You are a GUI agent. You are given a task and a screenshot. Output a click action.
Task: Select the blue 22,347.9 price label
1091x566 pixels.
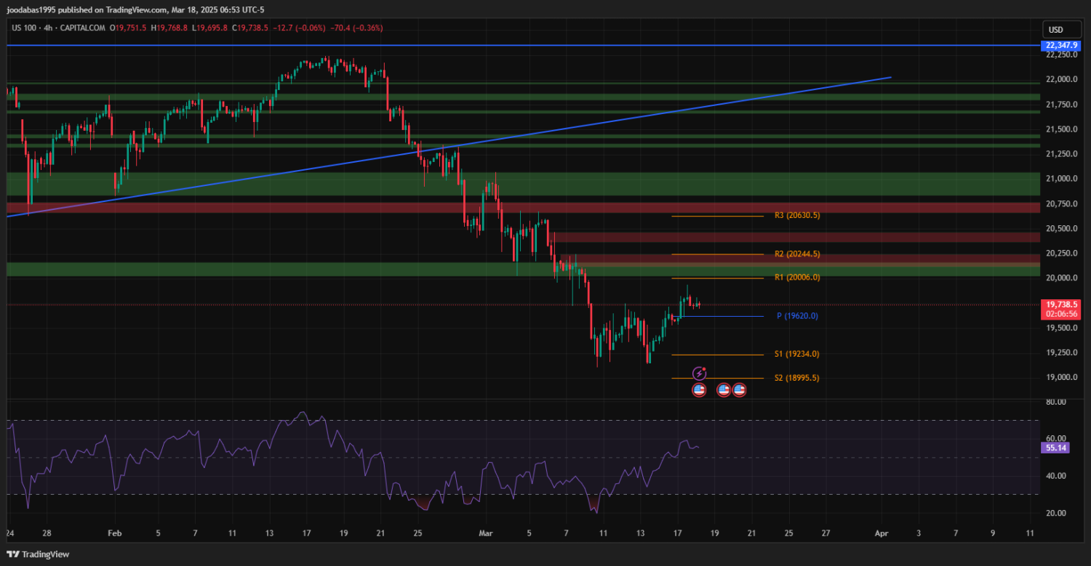click(1060, 45)
